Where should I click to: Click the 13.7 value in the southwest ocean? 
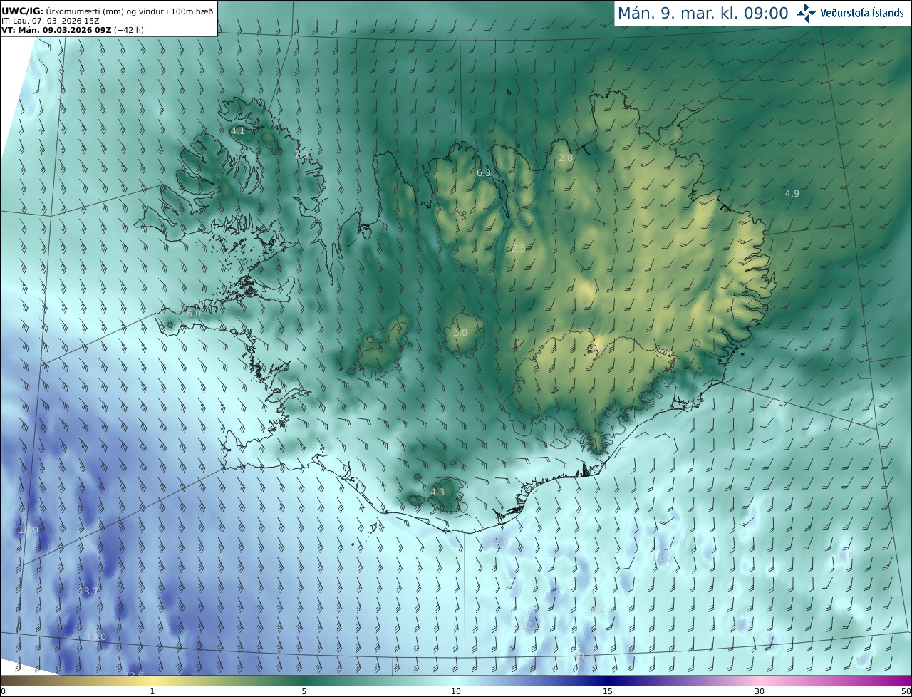[x=88, y=592]
